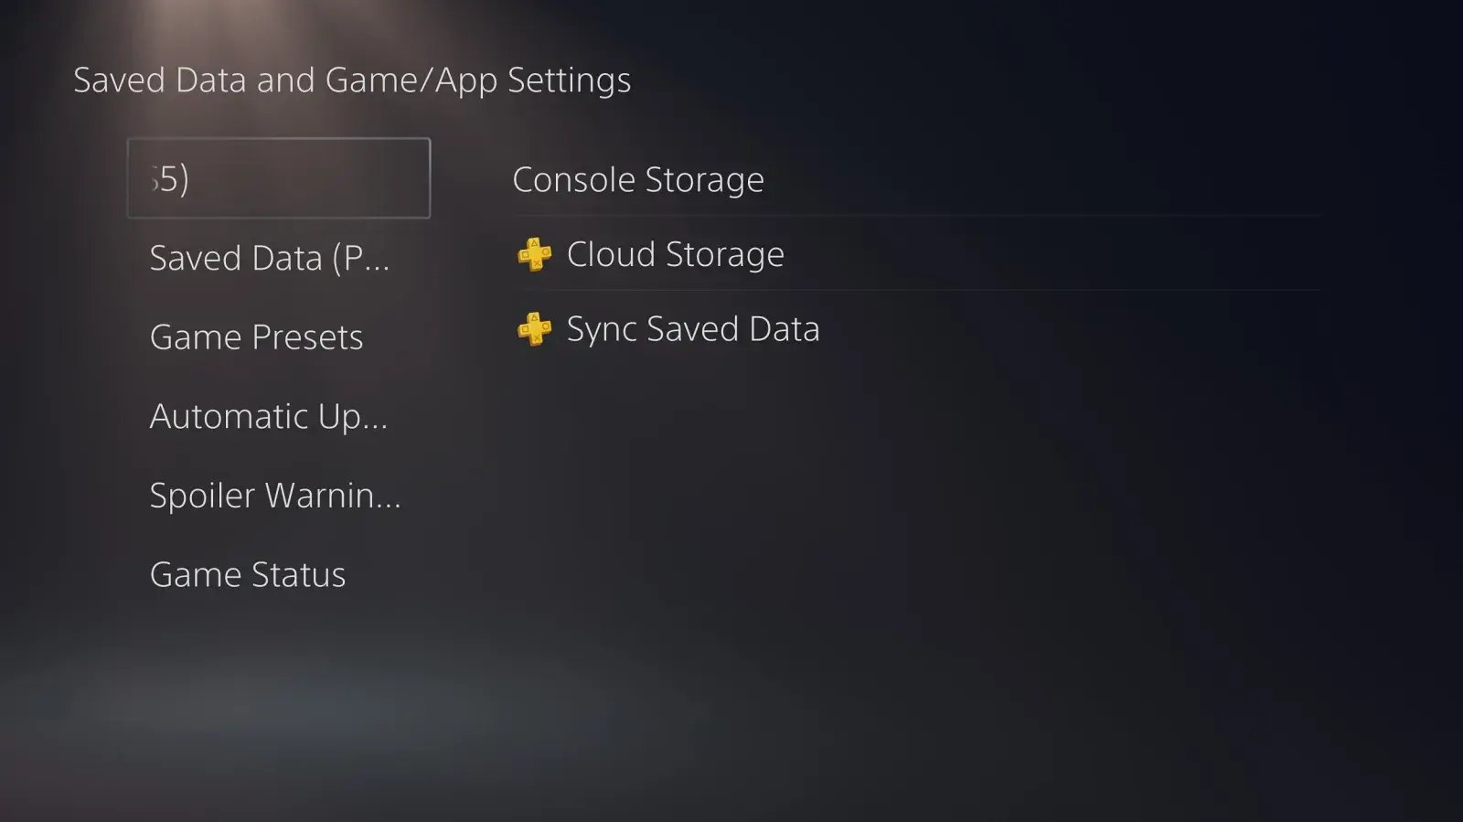The image size is (1463, 822).
Task: Select Sync Saved Data
Action: point(692,329)
